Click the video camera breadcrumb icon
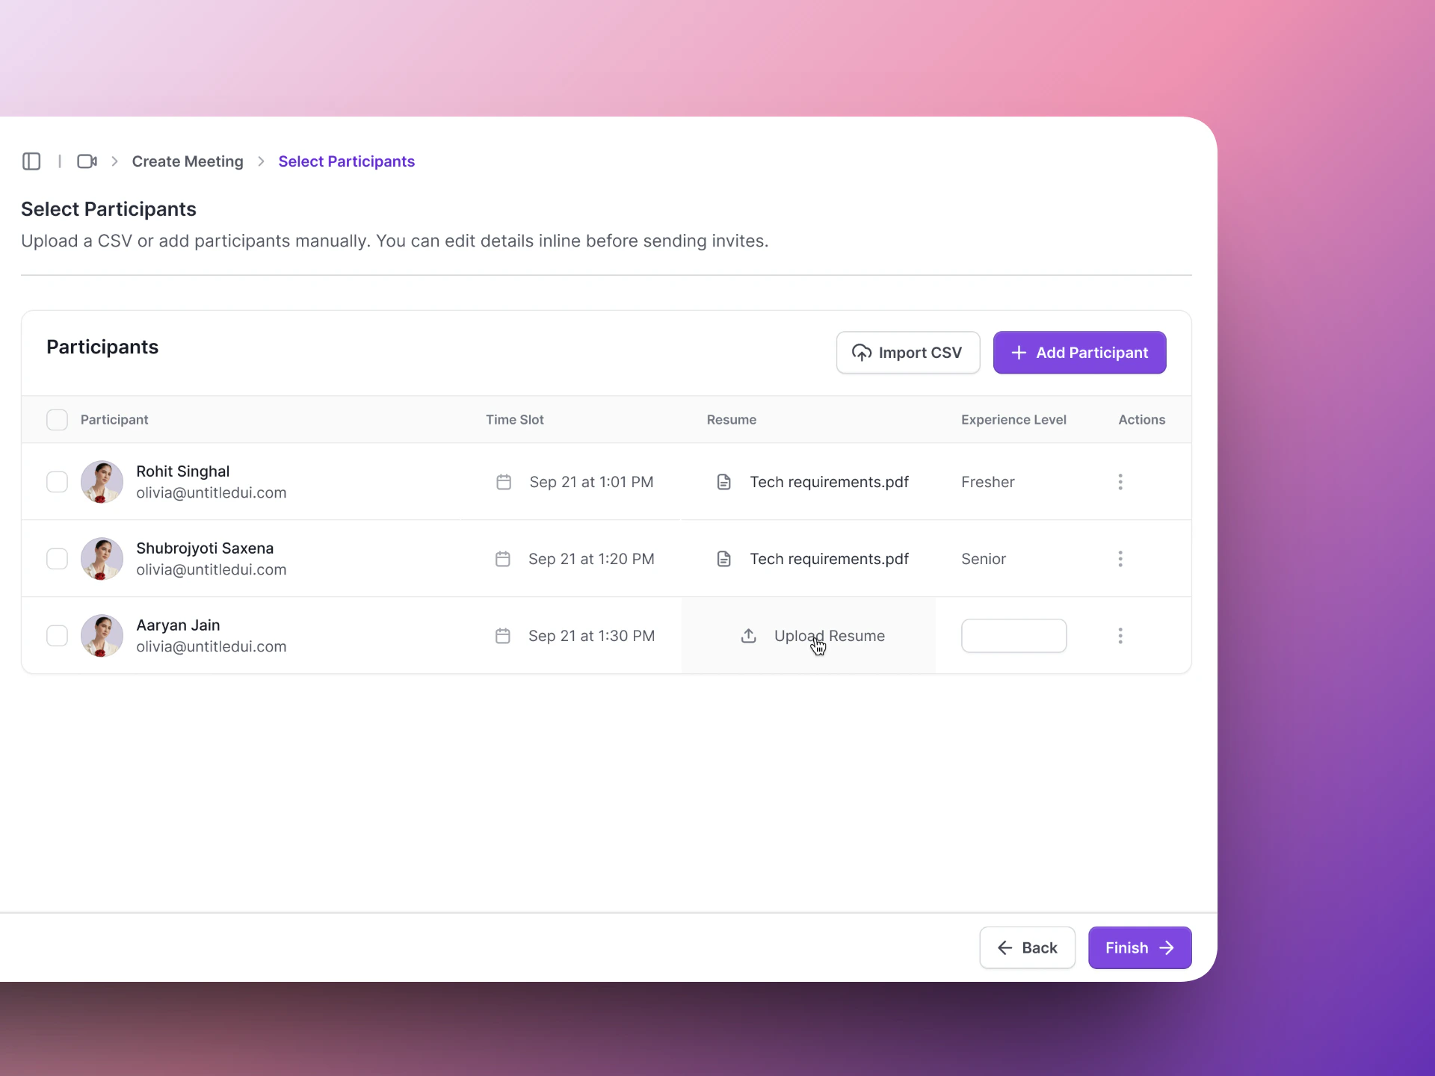Viewport: 1435px width, 1076px height. [x=87, y=161]
